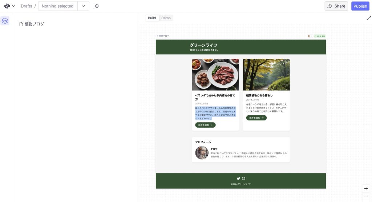The height and width of the screenshot is (202, 372).
Task: Zoom in with the plus button
Action: click(x=366, y=189)
